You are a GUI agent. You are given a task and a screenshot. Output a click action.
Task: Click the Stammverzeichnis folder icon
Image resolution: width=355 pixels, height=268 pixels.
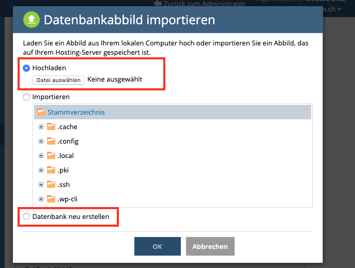point(41,112)
